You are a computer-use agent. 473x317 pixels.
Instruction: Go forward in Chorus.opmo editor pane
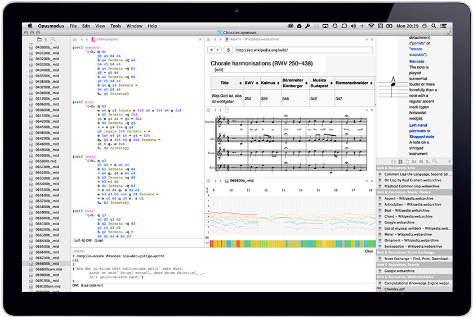(87, 39)
